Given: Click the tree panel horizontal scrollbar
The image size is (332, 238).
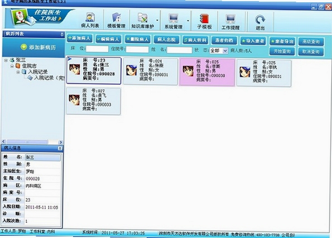Looking at the screenshot, I should (x=32, y=142).
